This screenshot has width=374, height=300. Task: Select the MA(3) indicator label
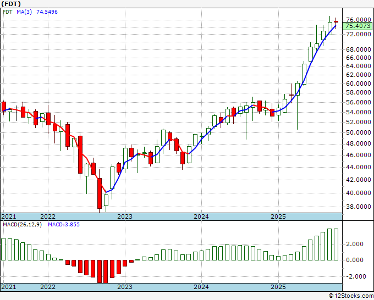(24, 12)
